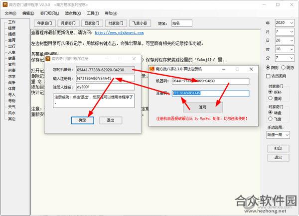Open the 手动选局 dropdown showing 阳遁一局

coord(278,135)
